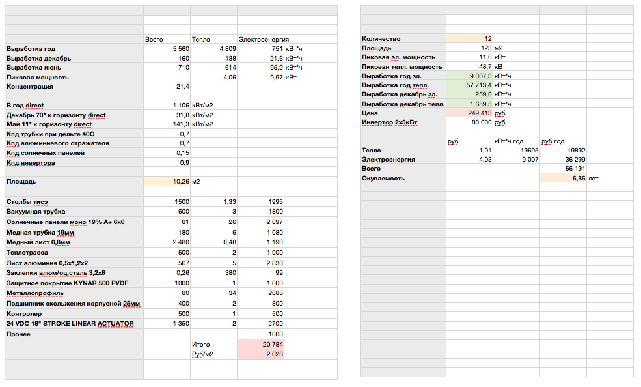641x387 pixels.
Task: Select peak thermal power value '48,7'
Action: 485,66
